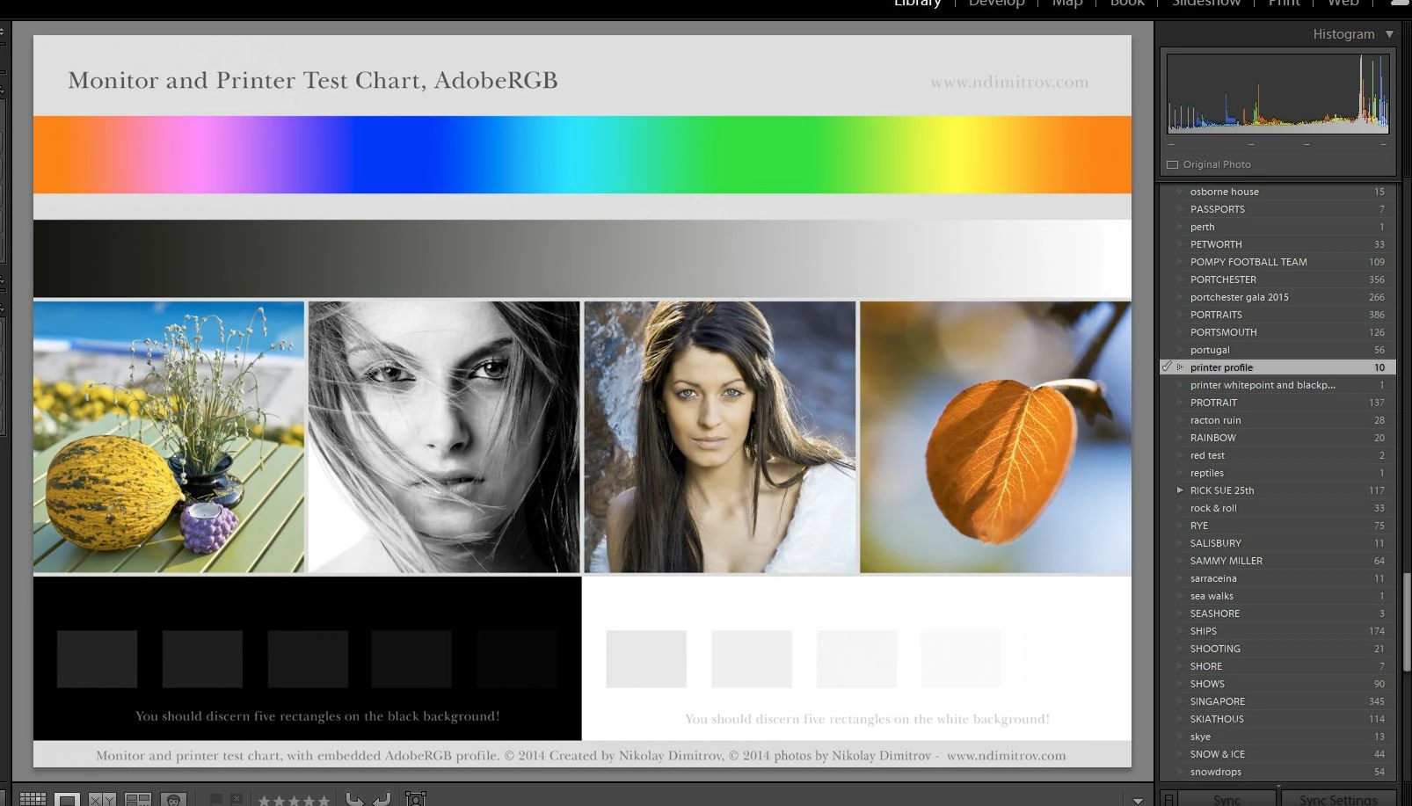The height and width of the screenshot is (806, 1412).
Task: Open toolbar content dropdown arrow
Action: point(1138,800)
